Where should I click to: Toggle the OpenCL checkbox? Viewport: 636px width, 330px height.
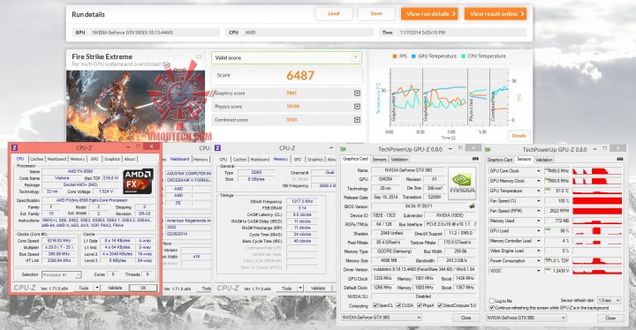(x=375, y=305)
